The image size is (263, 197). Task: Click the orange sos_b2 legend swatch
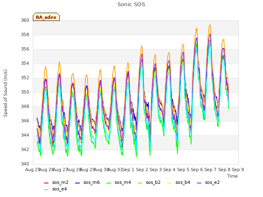click(140, 183)
